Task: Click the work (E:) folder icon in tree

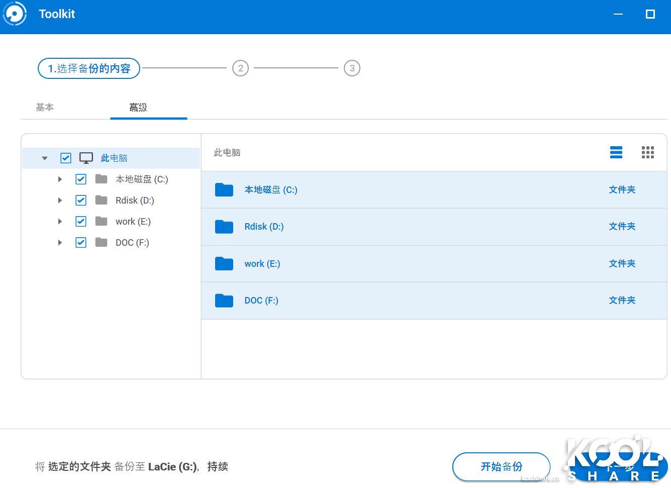Action: tap(100, 221)
